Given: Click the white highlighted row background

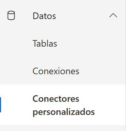Looking at the screenshot, I should point(63,105).
